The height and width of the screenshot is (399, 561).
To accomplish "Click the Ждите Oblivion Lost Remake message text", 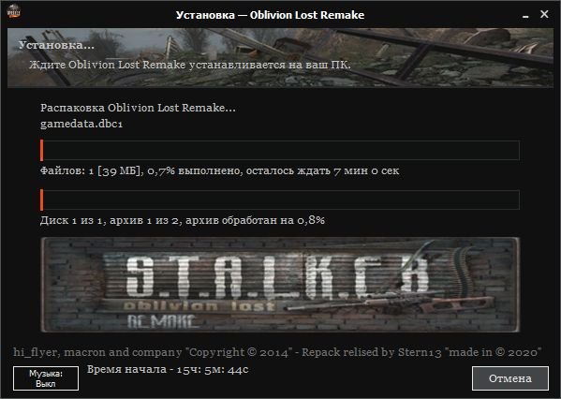I will click(190, 65).
